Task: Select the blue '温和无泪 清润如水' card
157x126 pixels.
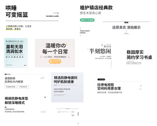Action: [16, 53]
